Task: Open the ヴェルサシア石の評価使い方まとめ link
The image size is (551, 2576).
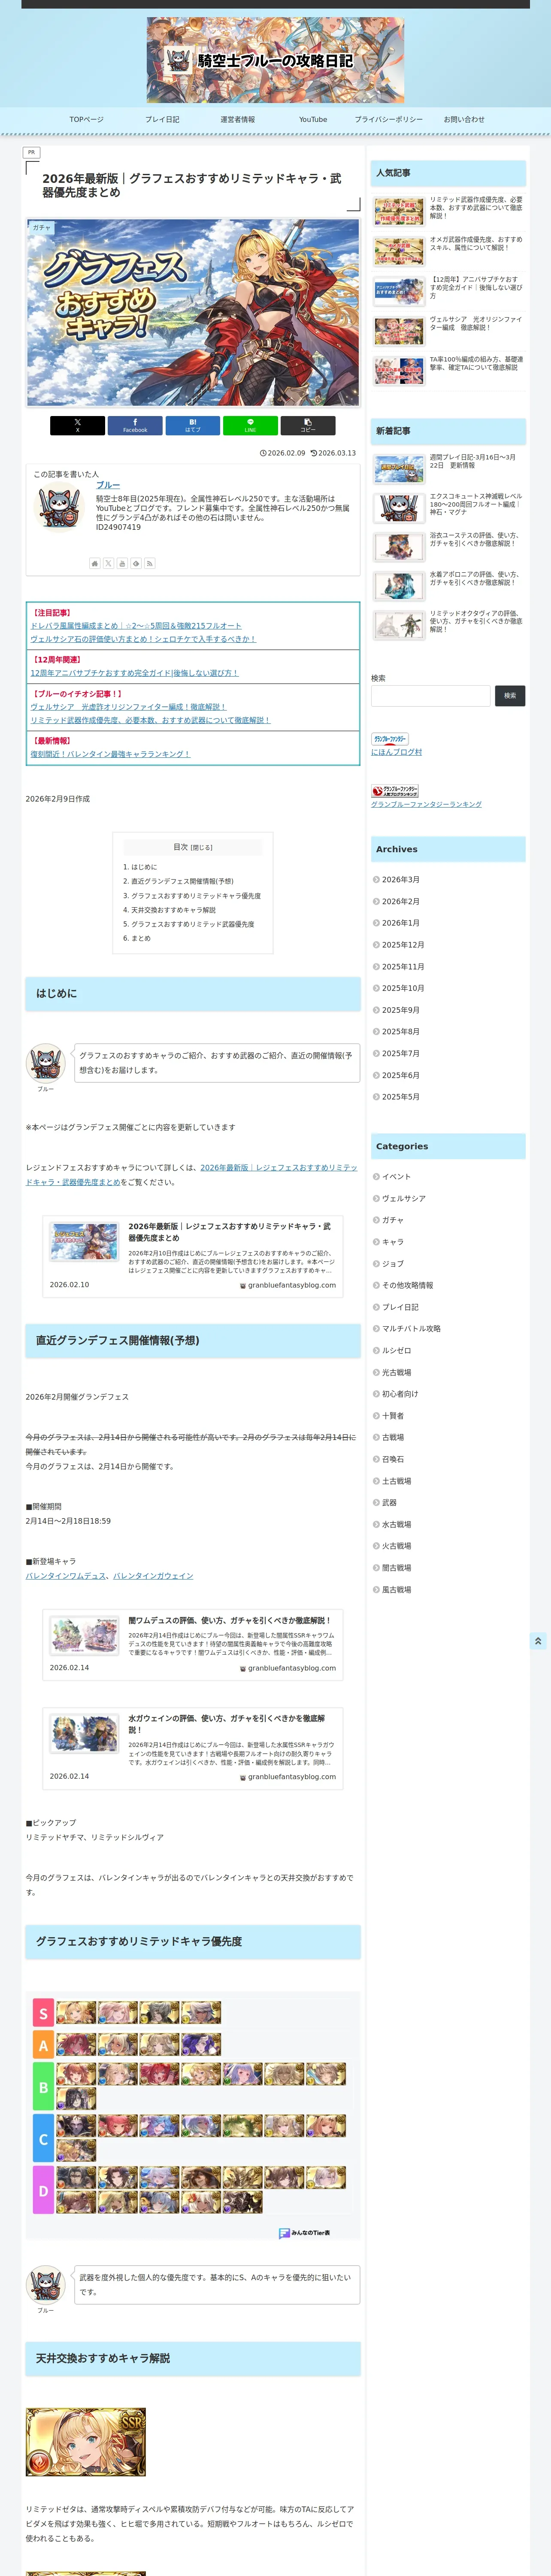Action: [x=143, y=639]
